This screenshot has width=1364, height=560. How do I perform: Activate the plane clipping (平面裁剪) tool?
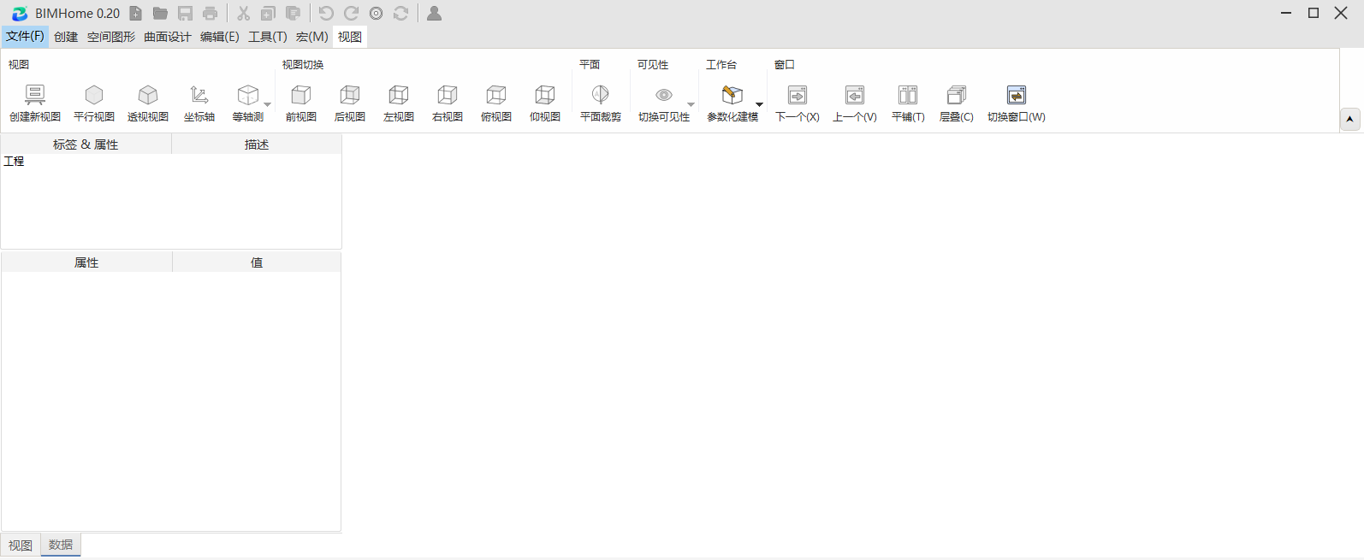(x=601, y=95)
